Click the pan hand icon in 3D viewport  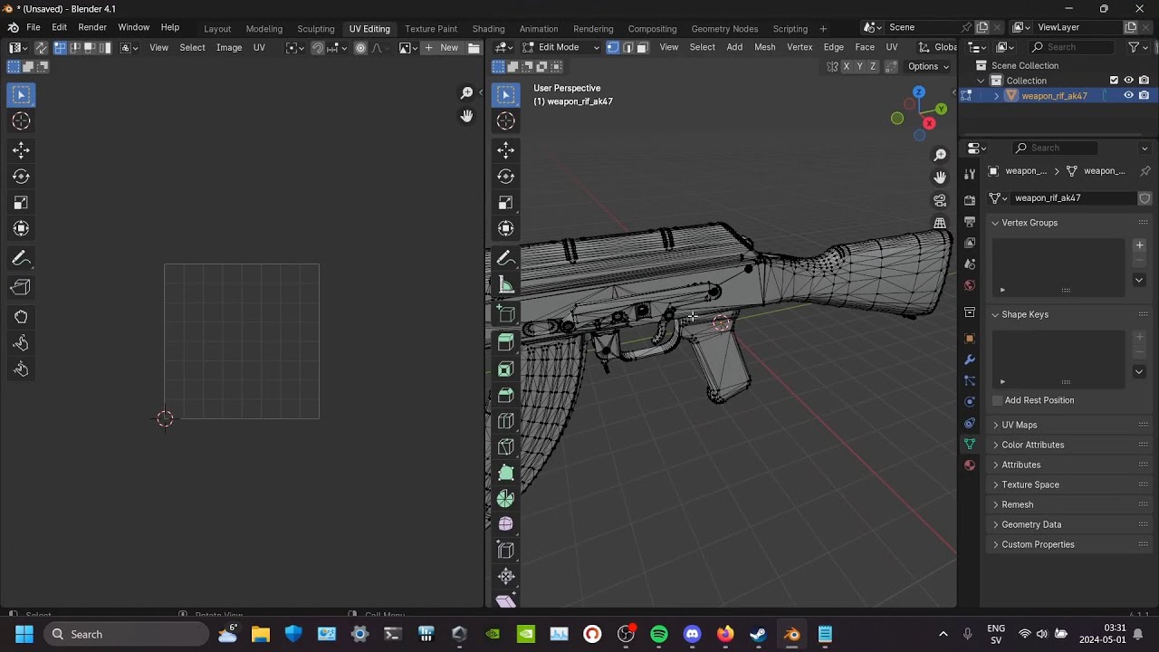click(940, 177)
